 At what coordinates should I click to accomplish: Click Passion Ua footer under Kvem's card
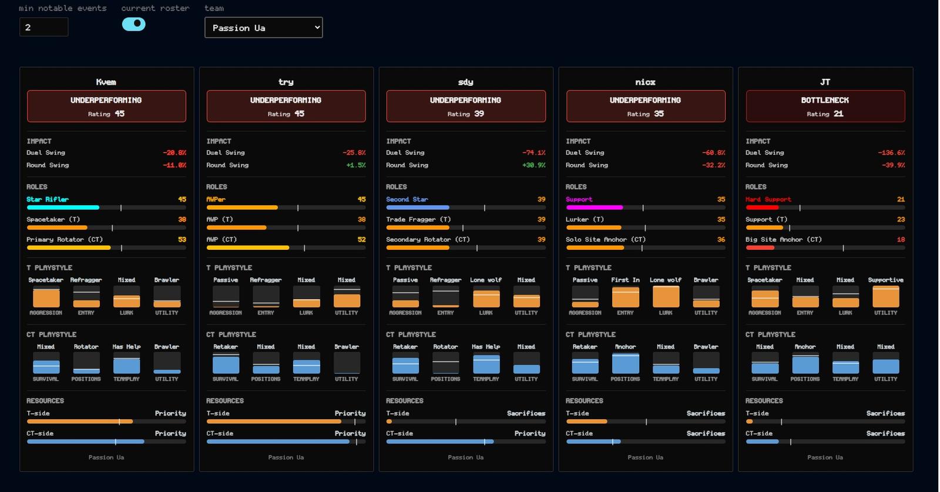tap(106, 457)
